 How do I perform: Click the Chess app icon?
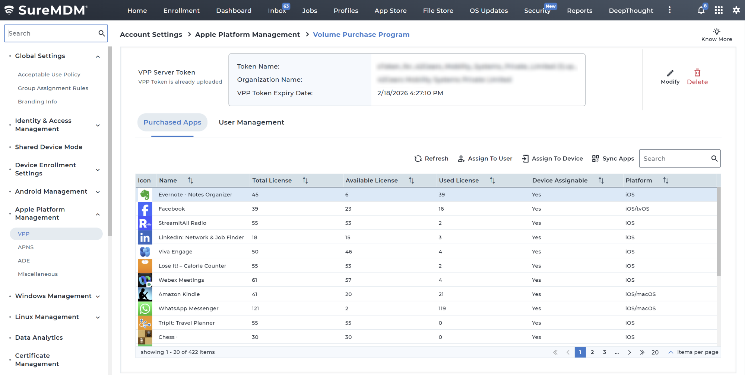(145, 337)
